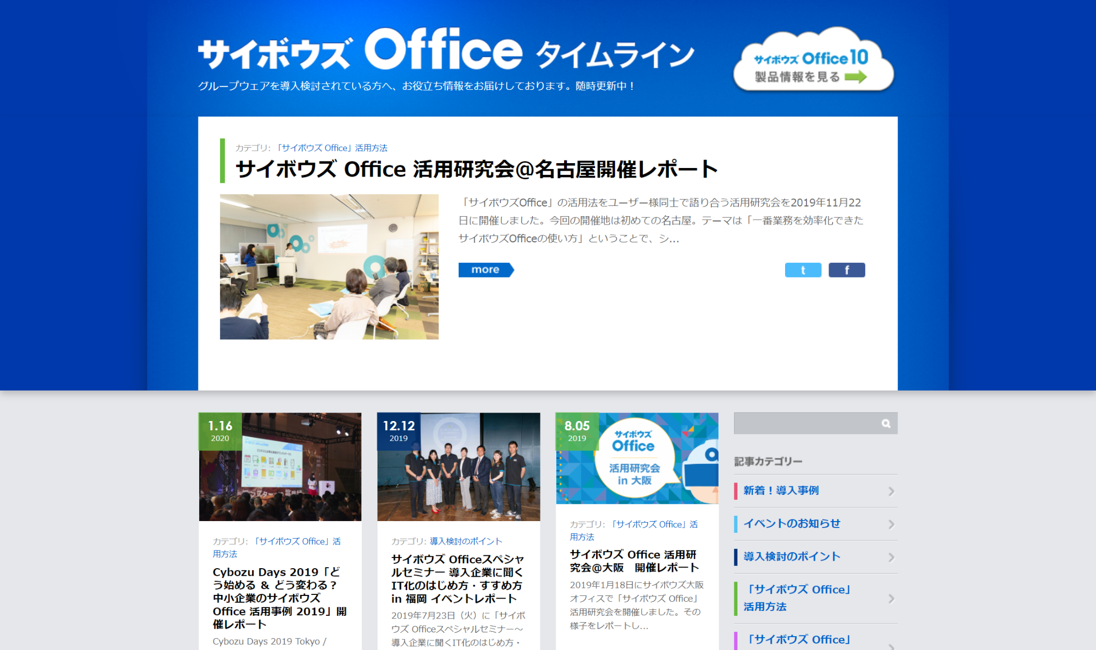Open the 導入検討のポイント category link on the seminar card
The width and height of the screenshot is (1096, 650).
(466, 541)
